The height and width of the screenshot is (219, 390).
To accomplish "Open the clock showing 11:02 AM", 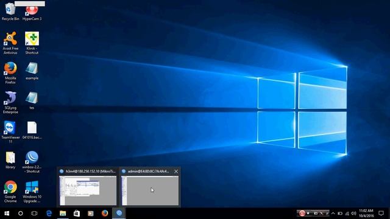I will [x=366, y=214].
